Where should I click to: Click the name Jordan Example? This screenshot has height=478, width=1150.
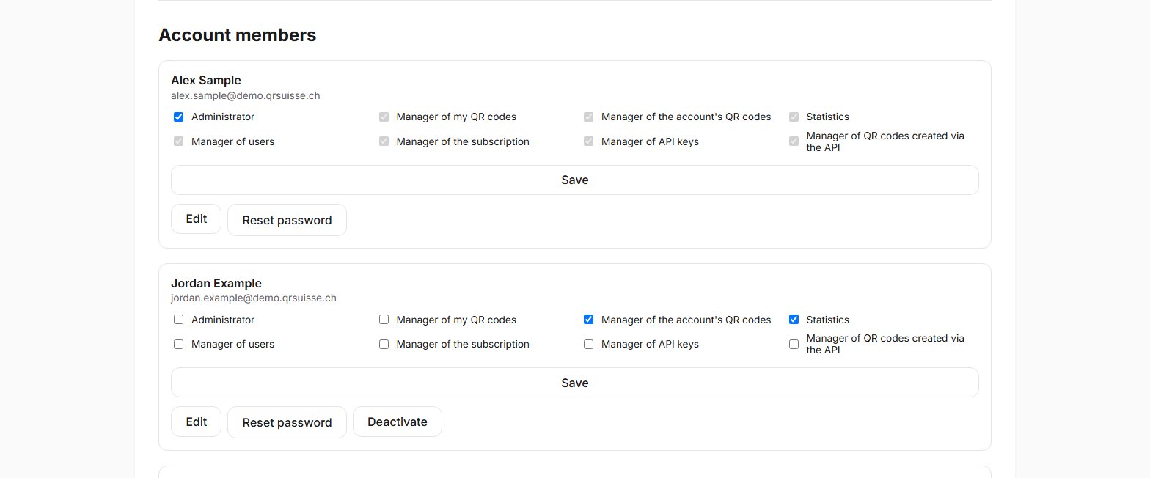point(216,283)
